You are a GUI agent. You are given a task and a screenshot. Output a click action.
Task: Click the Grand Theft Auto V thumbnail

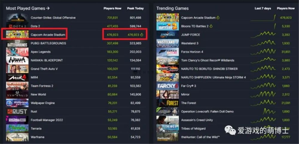(17, 69)
